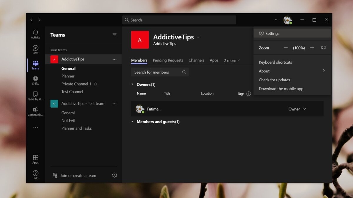Increase zoom with the plus control
Image resolution: width=353 pixels, height=198 pixels.
[x=312, y=47]
